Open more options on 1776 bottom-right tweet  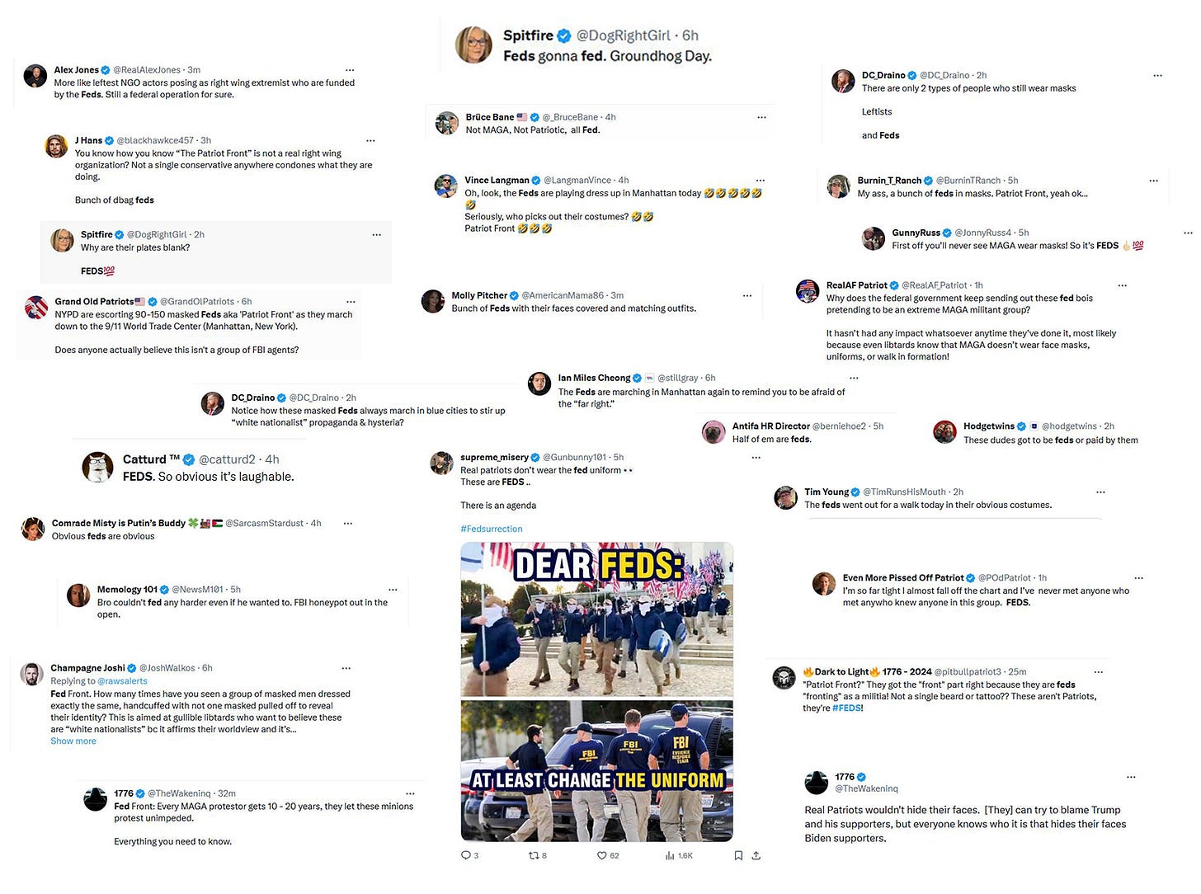tap(1131, 777)
